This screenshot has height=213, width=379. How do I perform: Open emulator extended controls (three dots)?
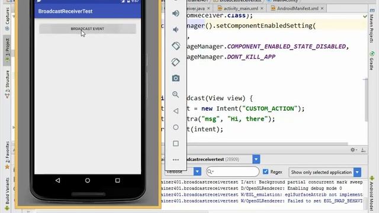tap(176, 160)
